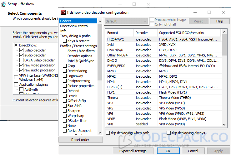Toggle Warpsharp filter checkbox
Viewport: 231px width, 155px height.
pos(65,116)
